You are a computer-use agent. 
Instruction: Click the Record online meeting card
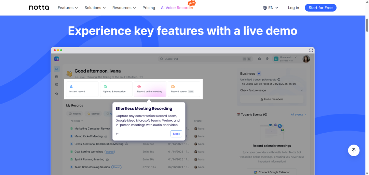click(x=150, y=89)
